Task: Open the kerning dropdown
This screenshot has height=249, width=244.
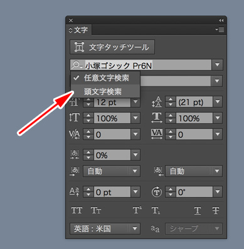Action: pos(135,135)
